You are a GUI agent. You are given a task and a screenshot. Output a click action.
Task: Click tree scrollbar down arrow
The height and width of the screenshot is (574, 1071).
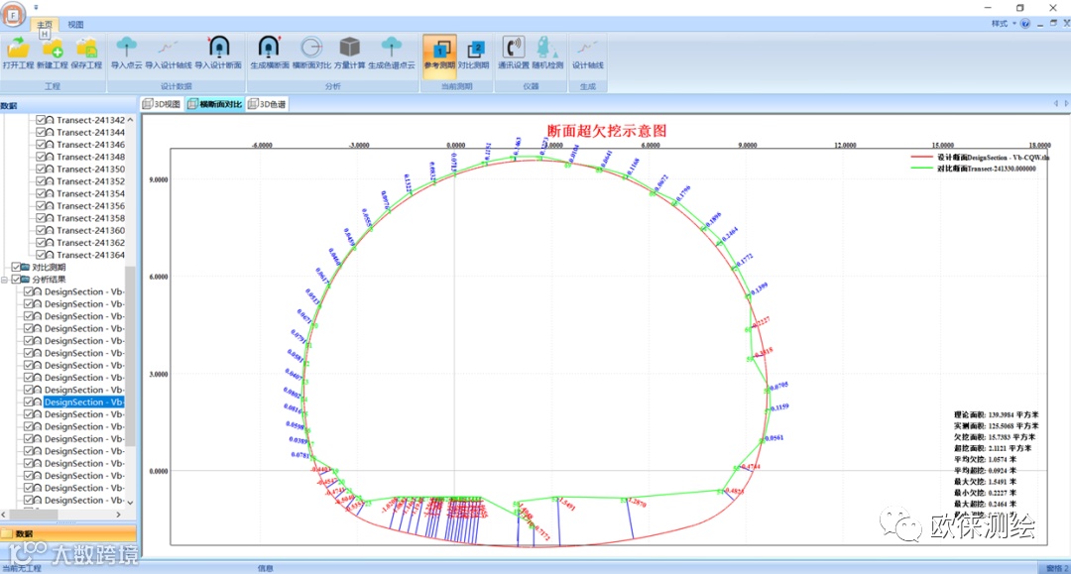(130, 503)
